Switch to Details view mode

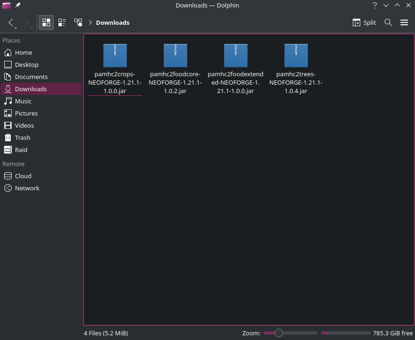(x=78, y=22)
